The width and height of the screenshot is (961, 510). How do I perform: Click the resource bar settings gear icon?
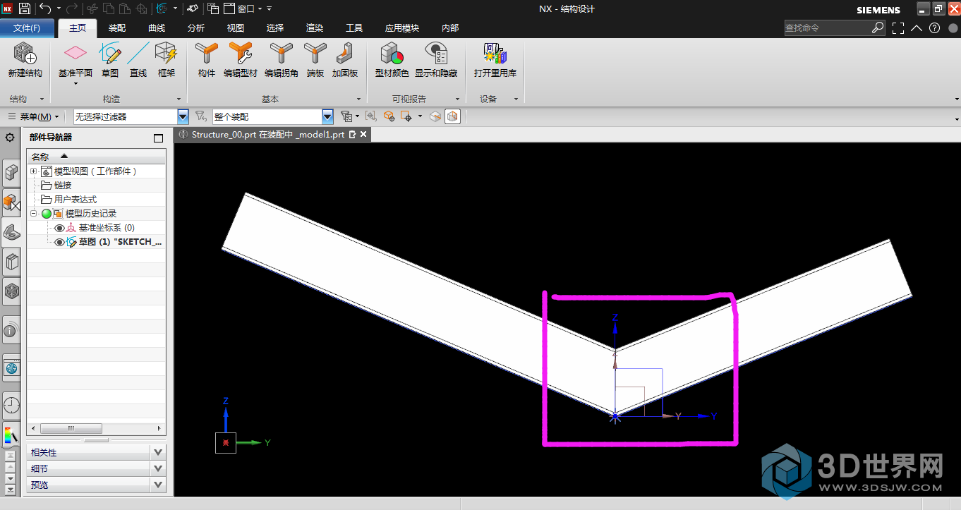(x=10, y=137)
